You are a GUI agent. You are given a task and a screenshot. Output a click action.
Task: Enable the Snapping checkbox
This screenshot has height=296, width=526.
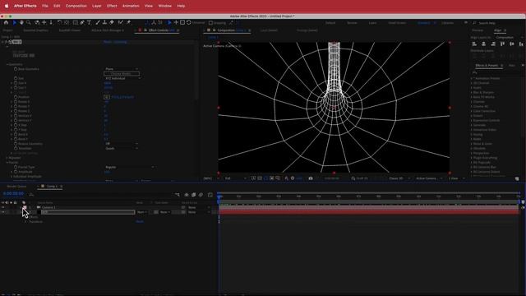tap(210, 23)
